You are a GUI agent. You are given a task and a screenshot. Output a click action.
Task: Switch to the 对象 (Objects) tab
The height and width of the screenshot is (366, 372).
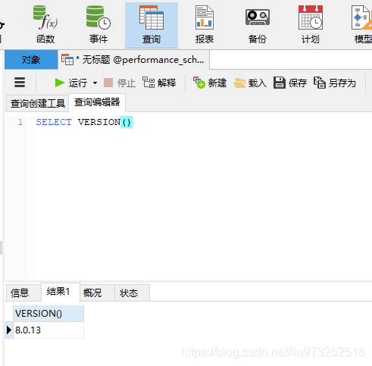pyautogui.click(x=31, y=60)
